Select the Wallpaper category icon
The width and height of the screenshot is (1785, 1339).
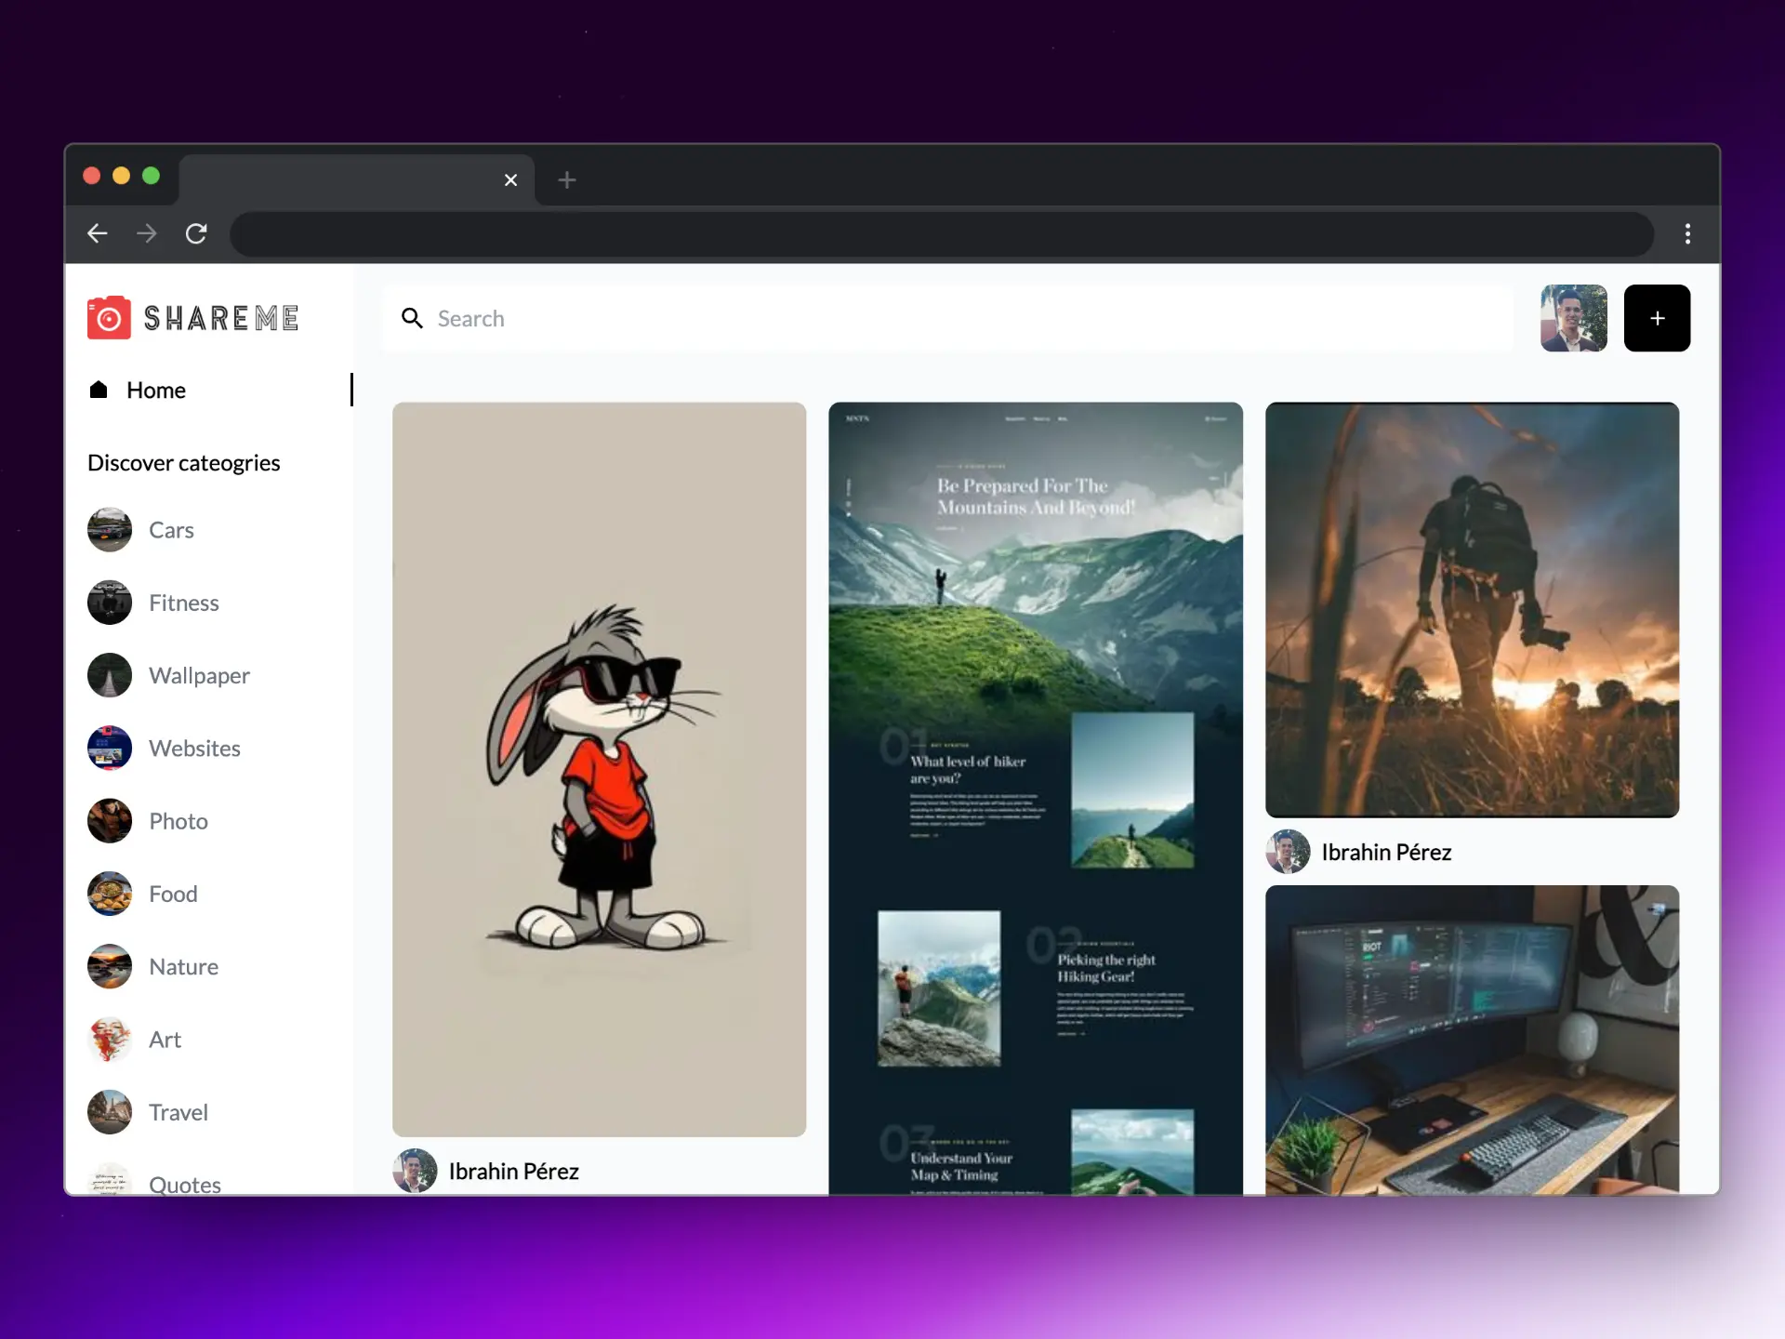tap(109, 675)
